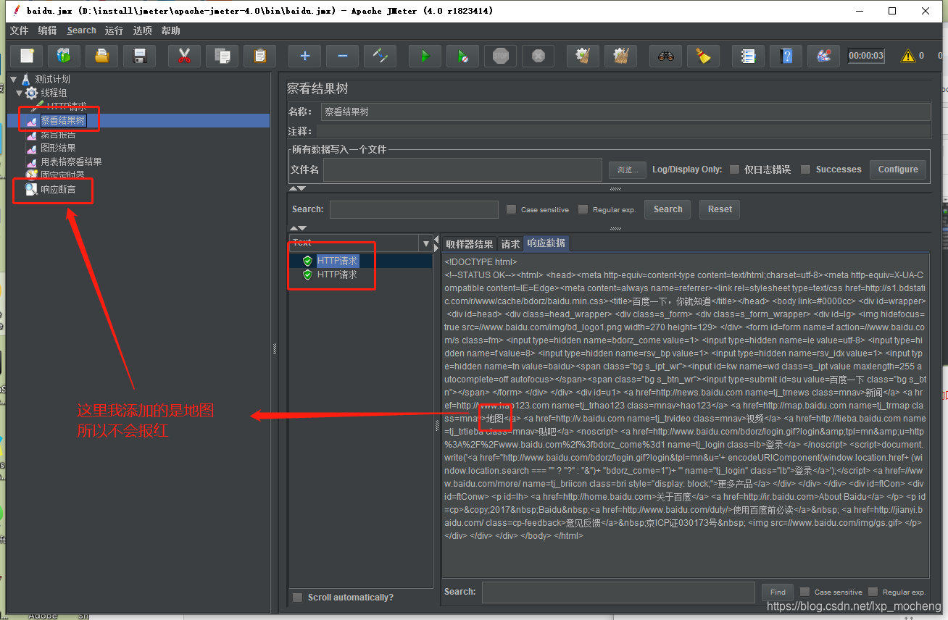The height and width of the screenshot is (620, 948).
Task: Click the 浏览... button
Action: [628, 169]
